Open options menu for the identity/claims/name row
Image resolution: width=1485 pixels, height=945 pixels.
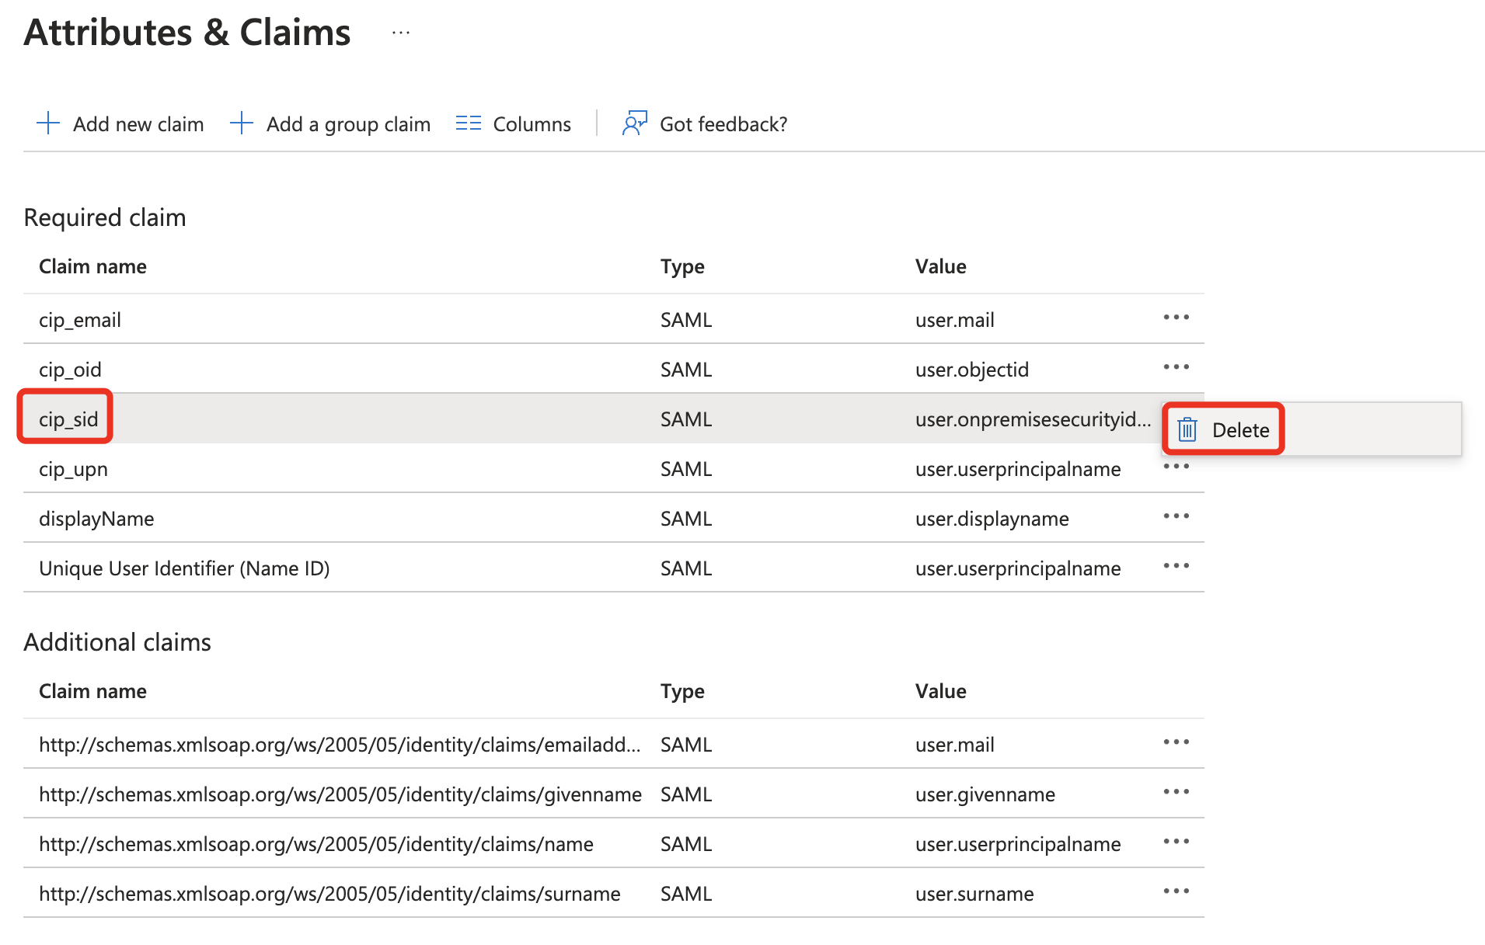1176,841
